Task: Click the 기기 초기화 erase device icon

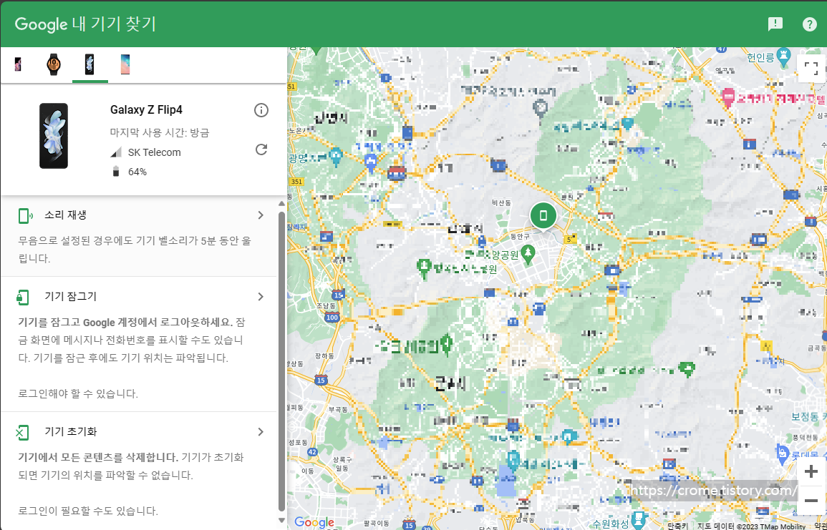Action: click(x=22, y=433)
